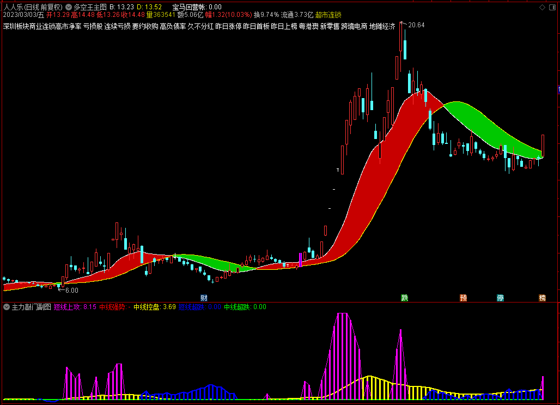The image size is (560, 405).
Task: Click the diamond icon at top right
Action: coord(542,7)
